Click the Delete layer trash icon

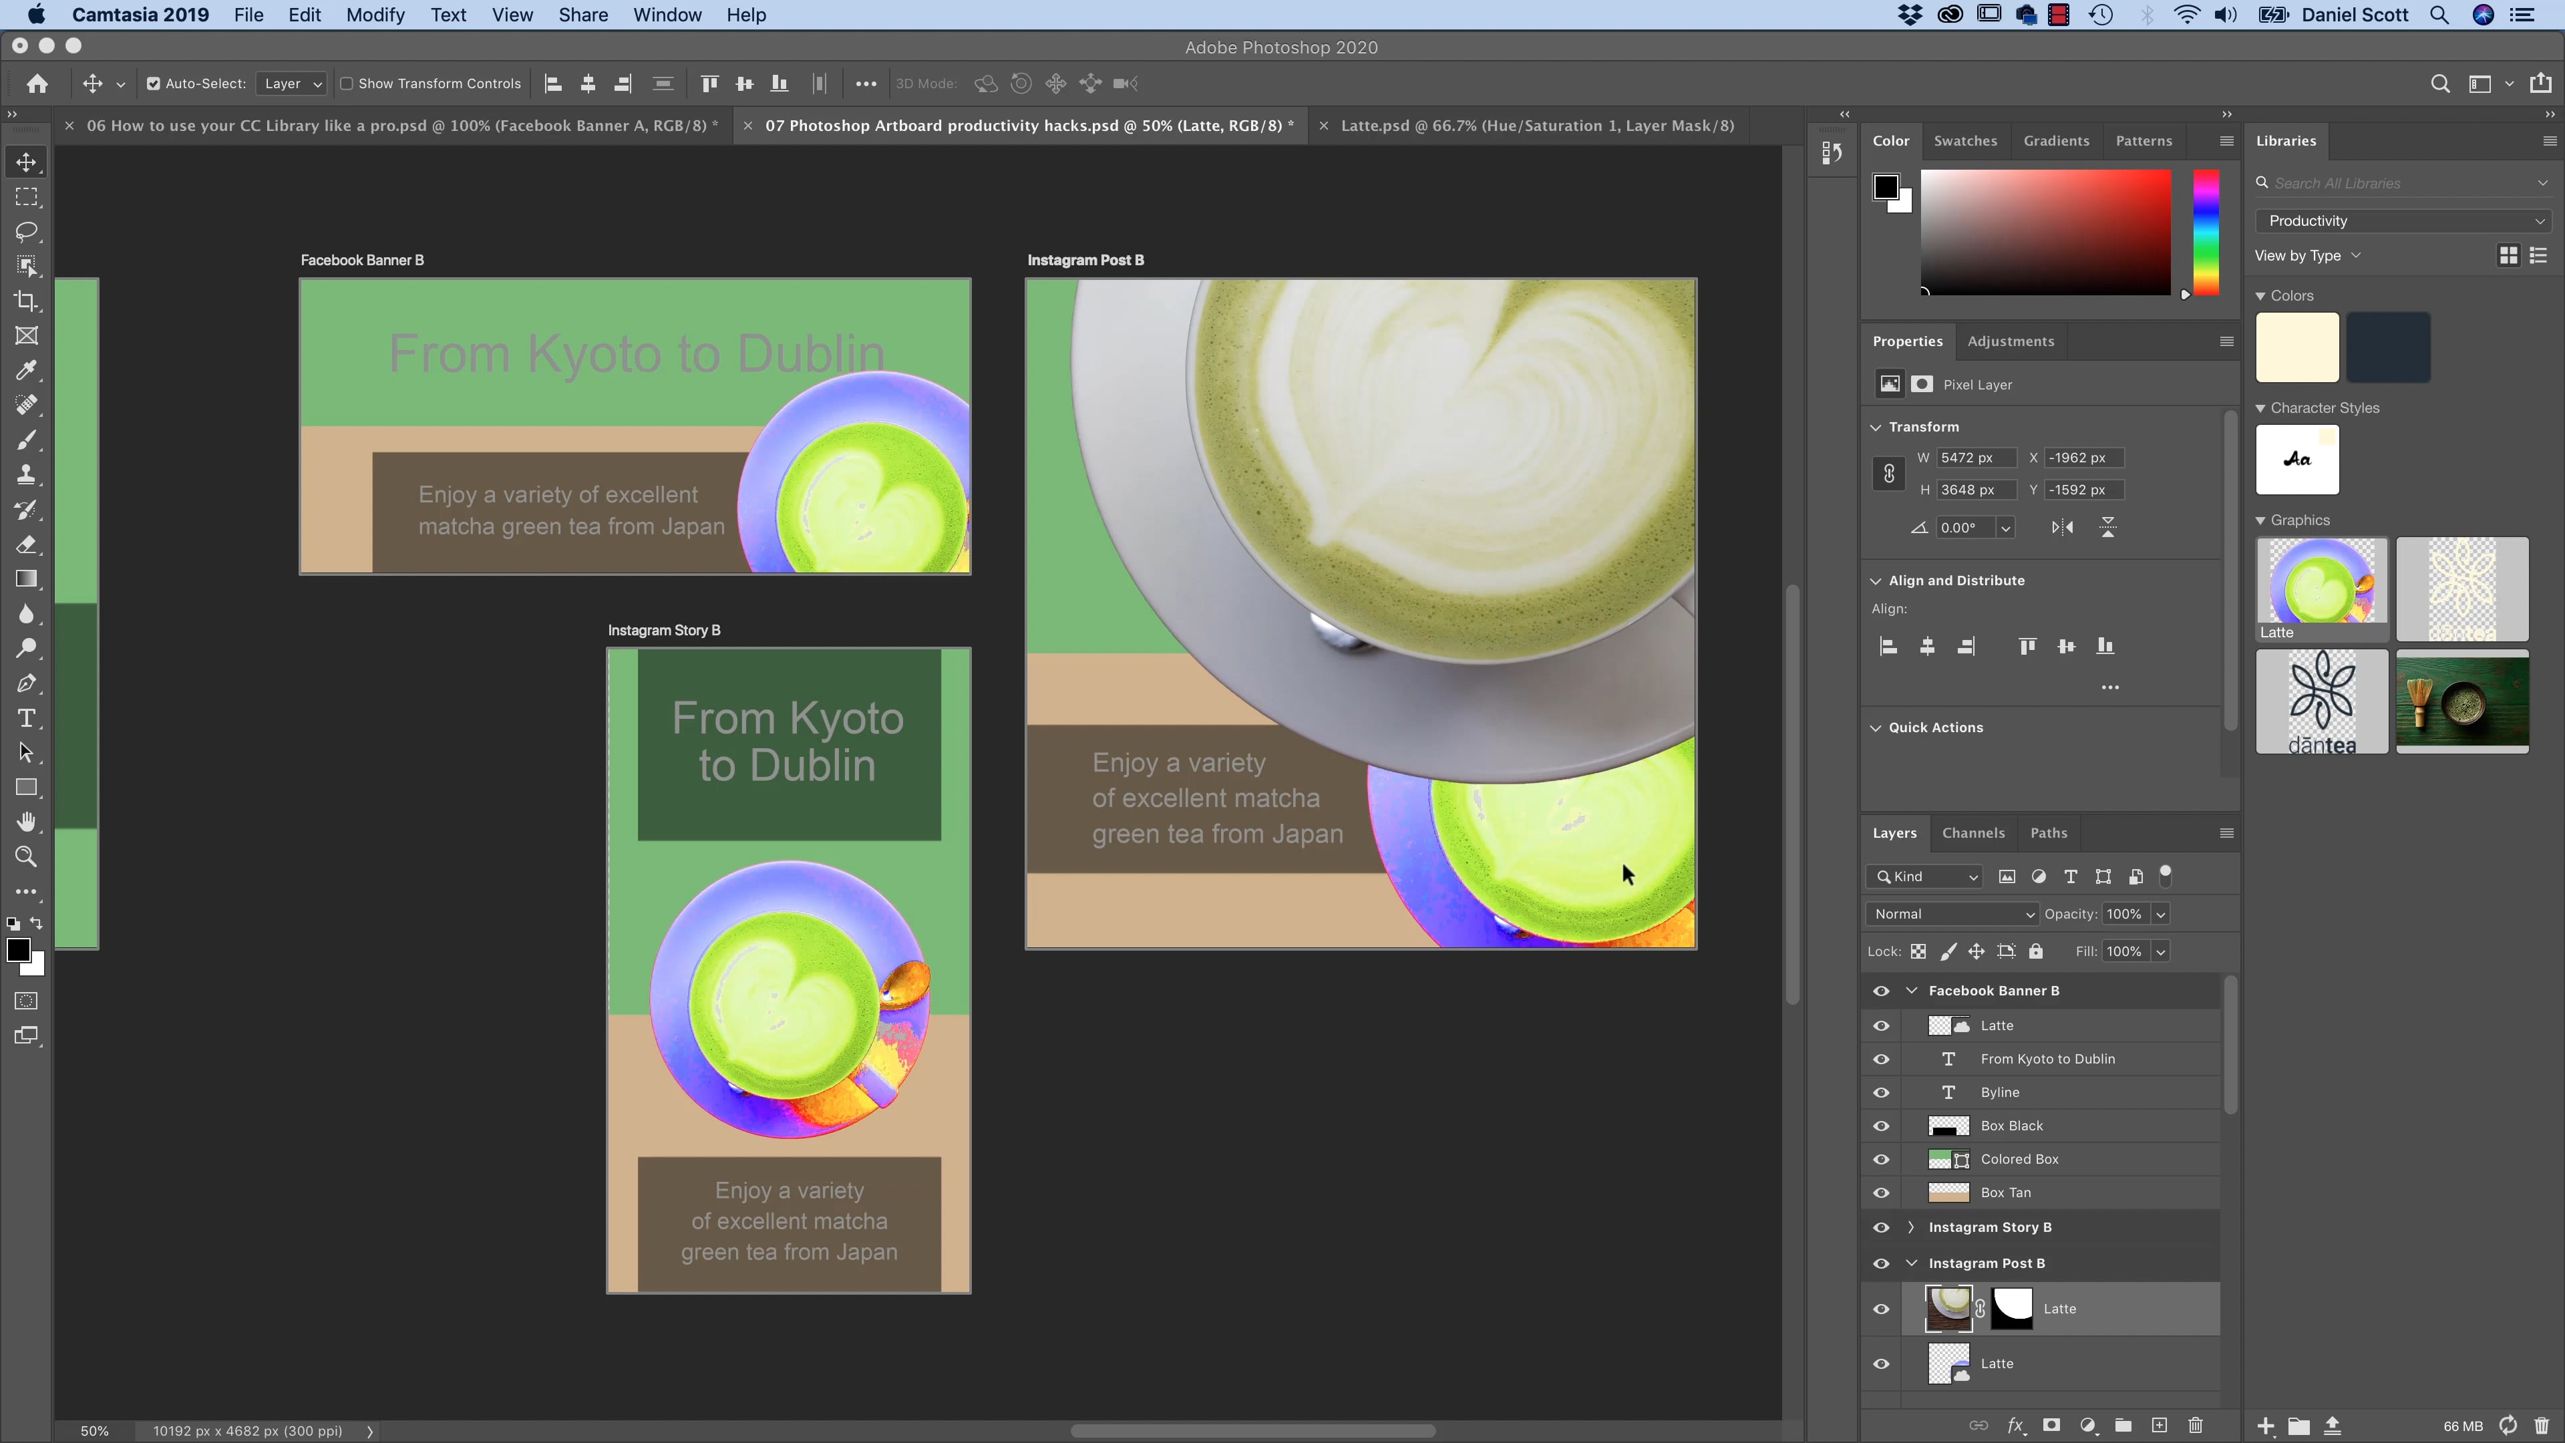[x=2194, y=1425]
